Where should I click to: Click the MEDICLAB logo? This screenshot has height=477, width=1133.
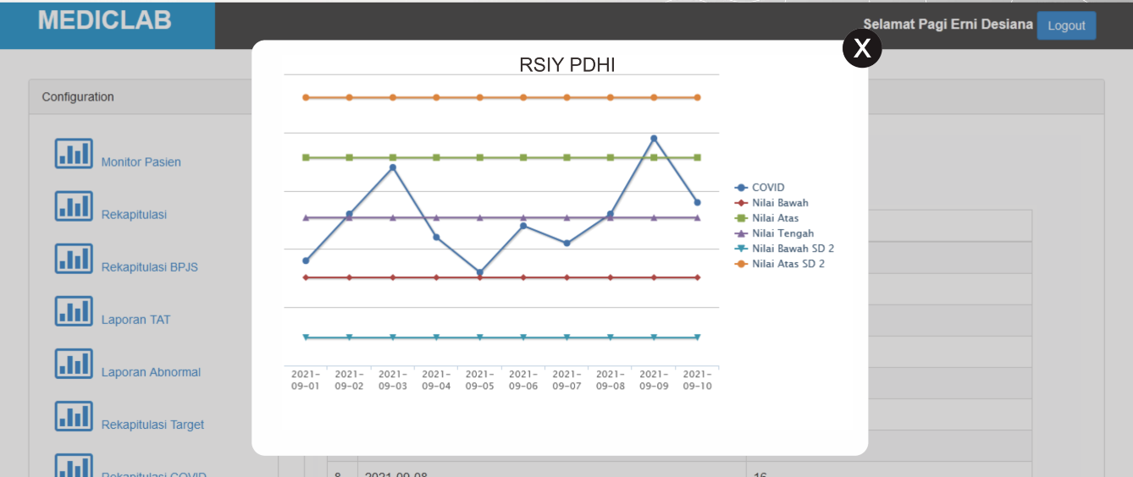(x=105, y=21)
